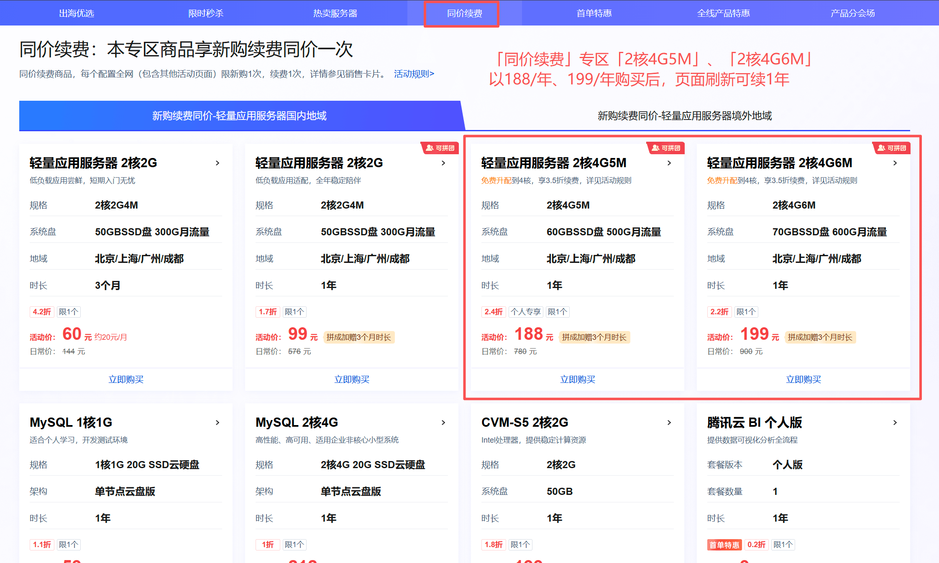Image resolution: width=939 pixels, height=563 pixels.
Task: Click the 2.2折 discount tag
Action: click(x=719, y=312)
